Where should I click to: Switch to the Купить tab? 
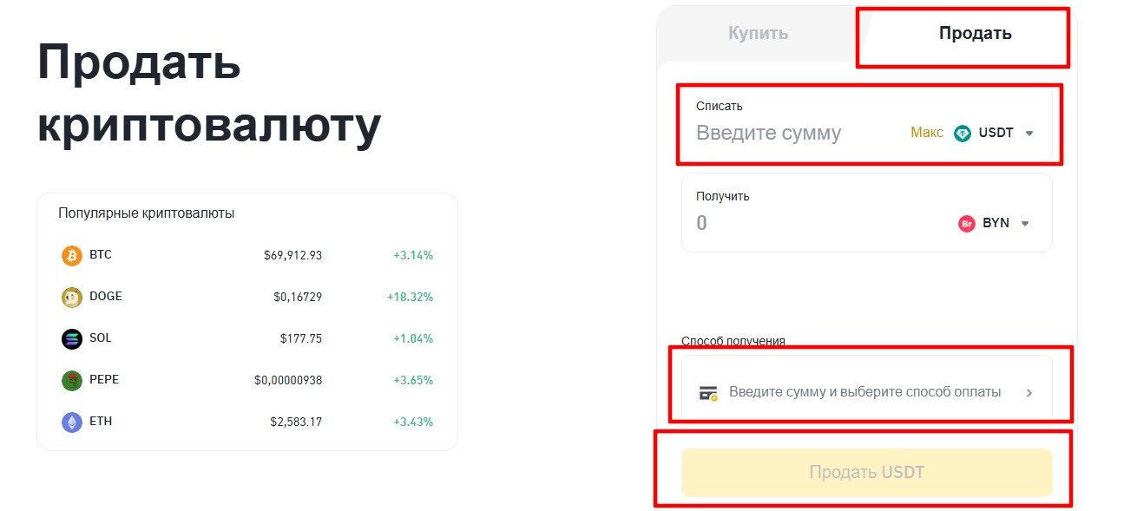pos(757,34)
